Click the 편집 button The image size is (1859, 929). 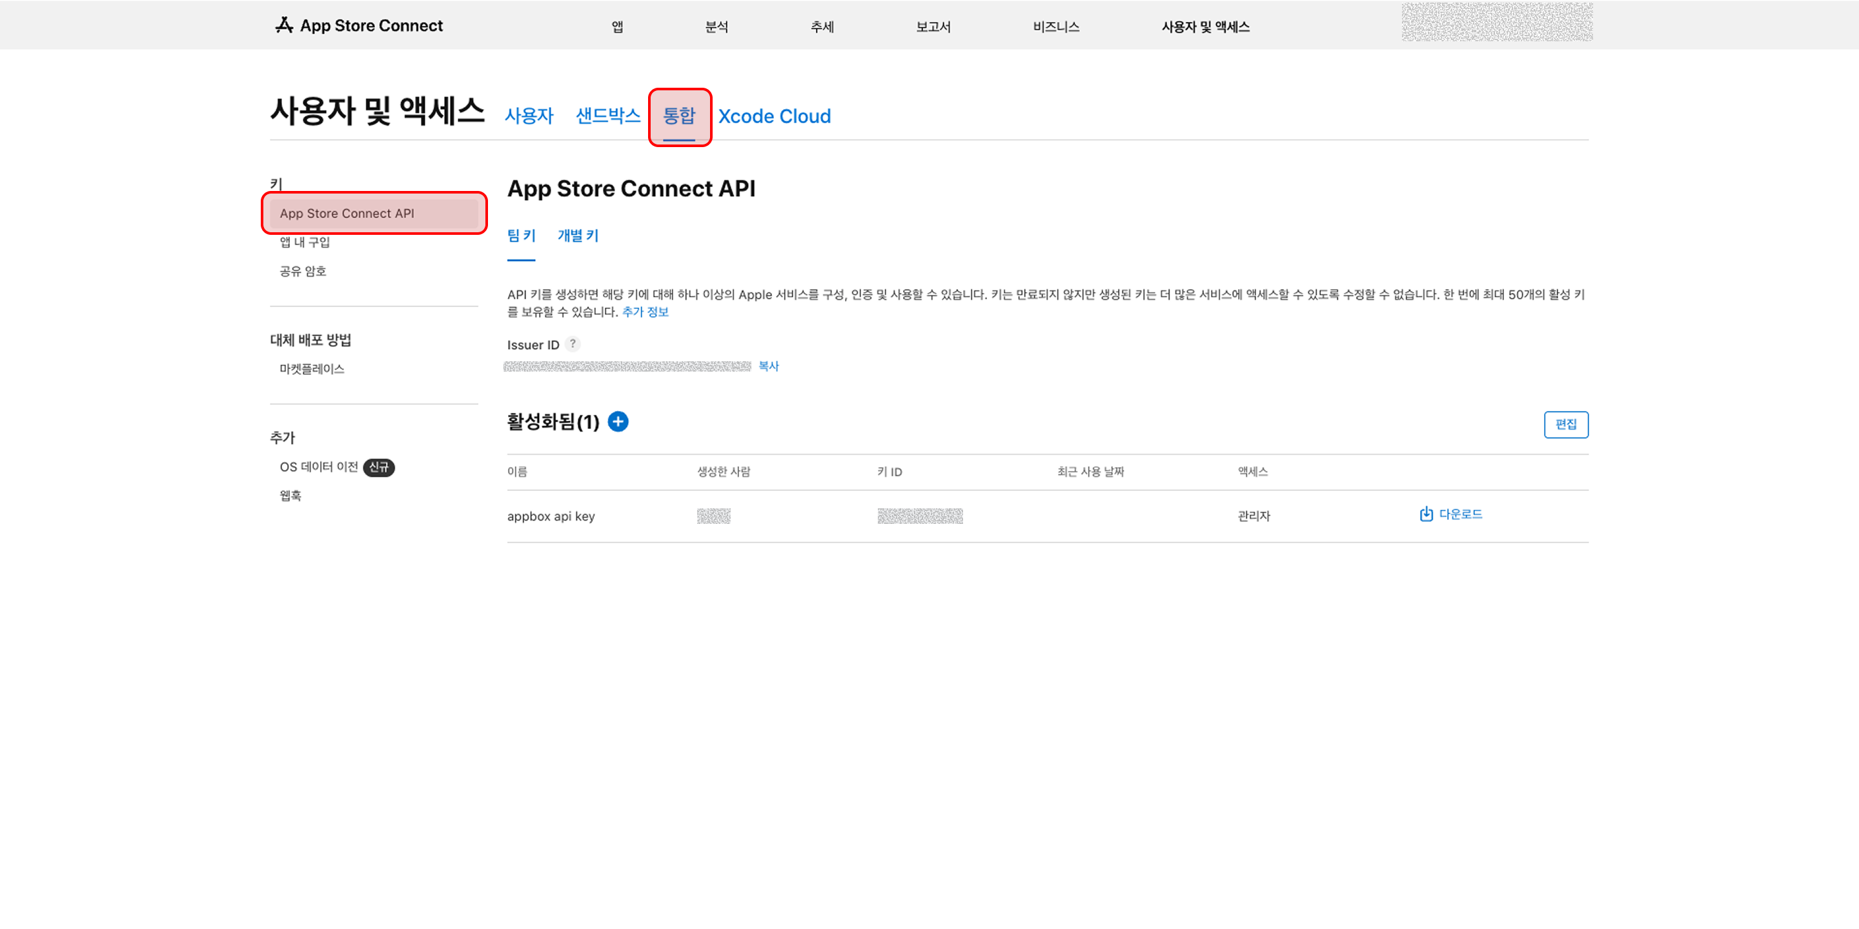pyautogui.click(x=1566, y=424)
